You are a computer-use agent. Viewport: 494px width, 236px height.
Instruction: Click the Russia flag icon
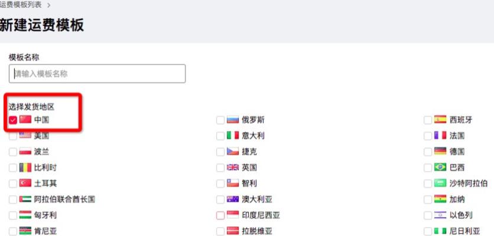pyautogui.click(x=232, y=120)
